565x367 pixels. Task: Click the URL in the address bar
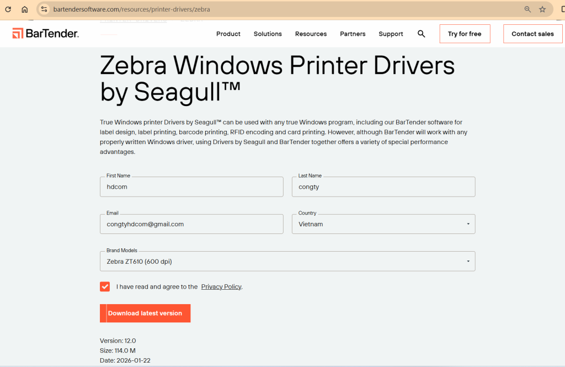131,9
